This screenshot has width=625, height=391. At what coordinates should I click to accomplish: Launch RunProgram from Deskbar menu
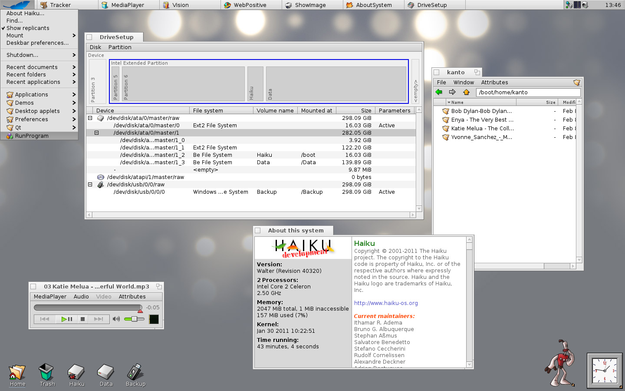coord(39,136)
